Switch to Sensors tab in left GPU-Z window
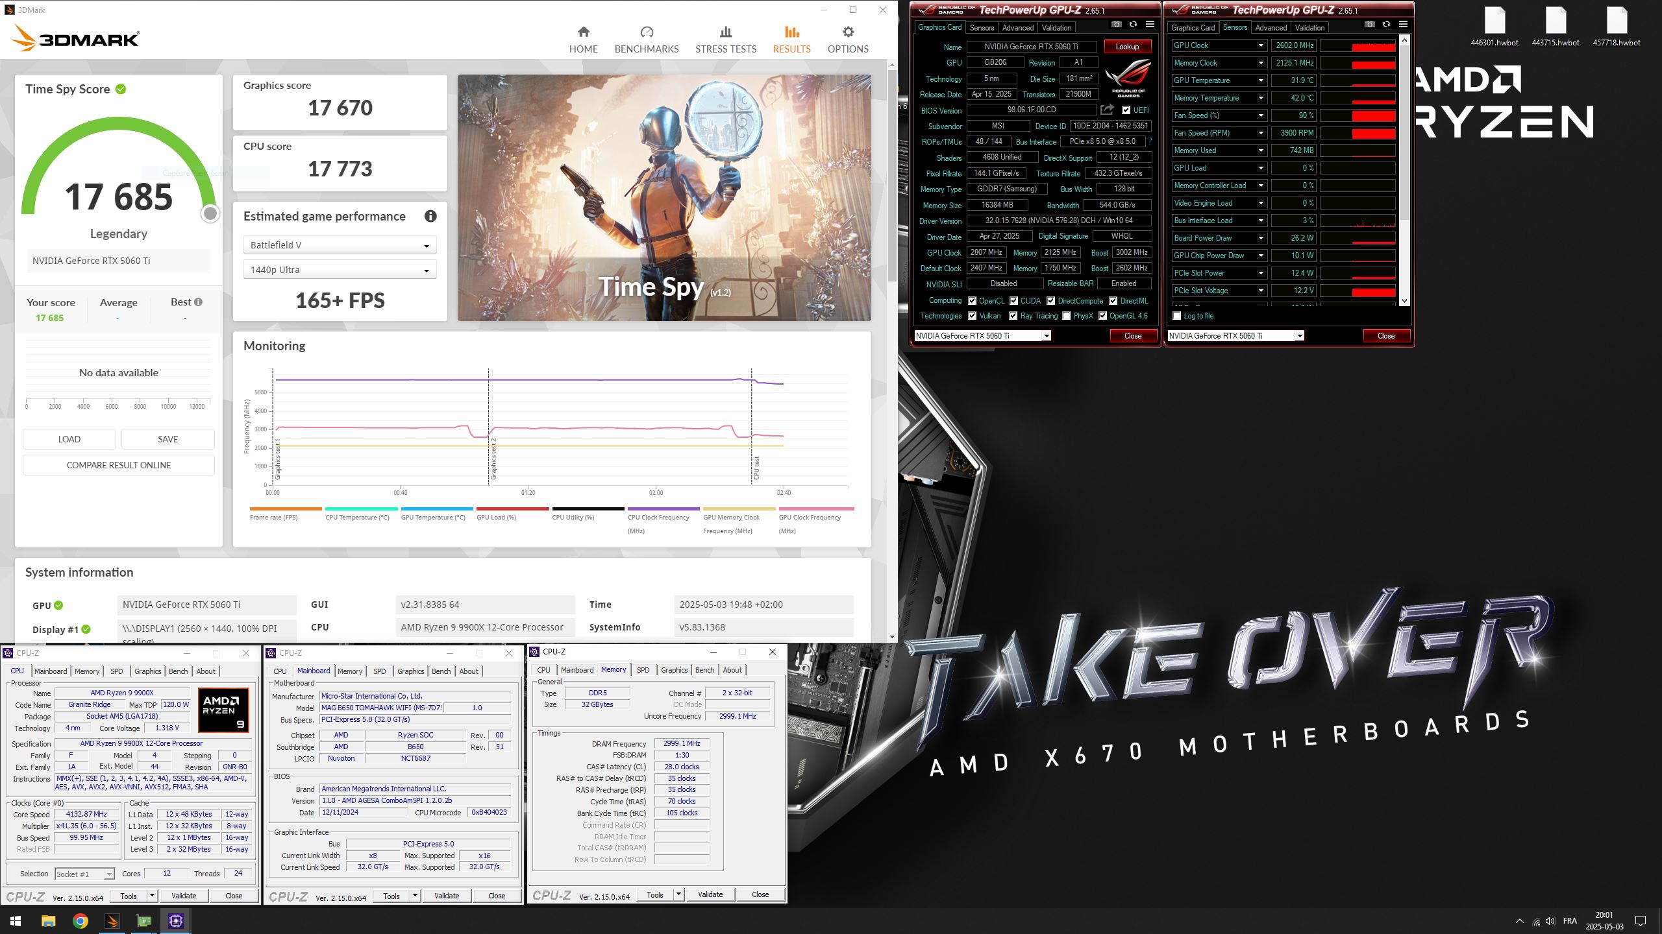Viewport: 1662px width, 934px height. pyautogui.click(x=982, y=28)
